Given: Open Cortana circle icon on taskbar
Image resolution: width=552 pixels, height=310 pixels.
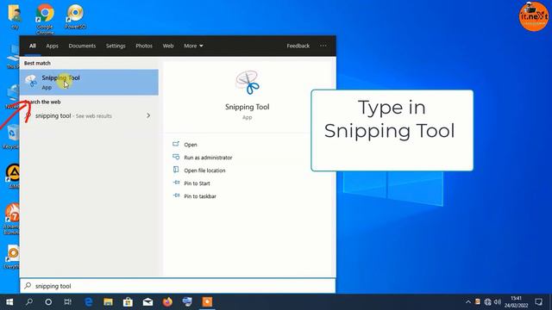Looking at the screenshot, I should pos(48,302).
